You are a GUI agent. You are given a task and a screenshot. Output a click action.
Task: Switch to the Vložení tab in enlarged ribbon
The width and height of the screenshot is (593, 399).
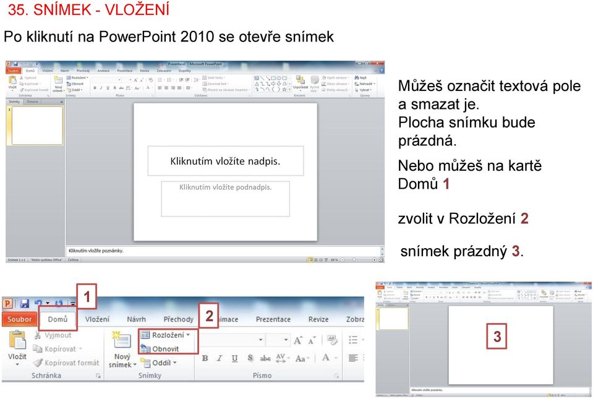pyautogui.click(x=97, y=319)
